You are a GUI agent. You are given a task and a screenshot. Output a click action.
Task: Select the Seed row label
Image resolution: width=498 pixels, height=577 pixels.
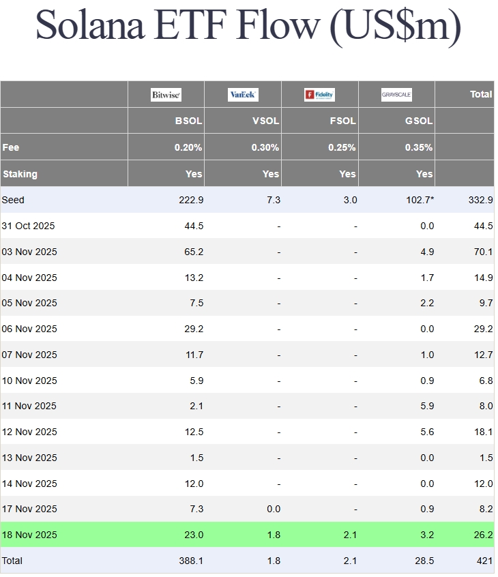pos(13,200)
